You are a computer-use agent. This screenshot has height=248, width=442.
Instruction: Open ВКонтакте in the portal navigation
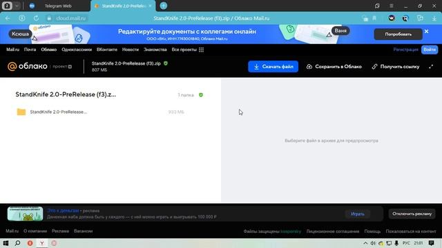point(107,50)
